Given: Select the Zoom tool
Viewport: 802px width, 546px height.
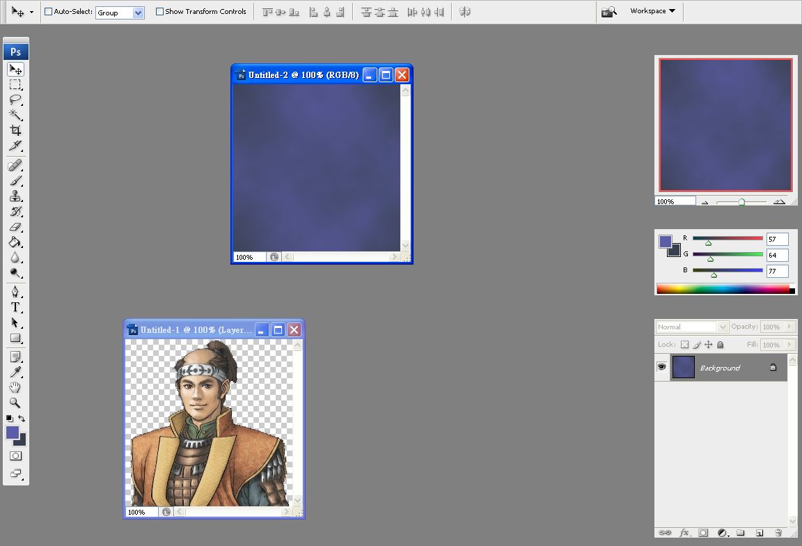Looking at the screenshot, I should 15,403.
